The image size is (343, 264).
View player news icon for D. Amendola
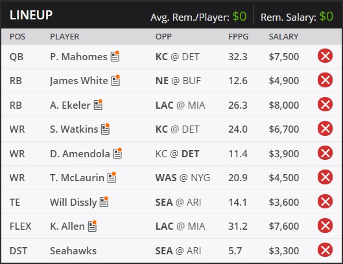[x=118, y=153]
